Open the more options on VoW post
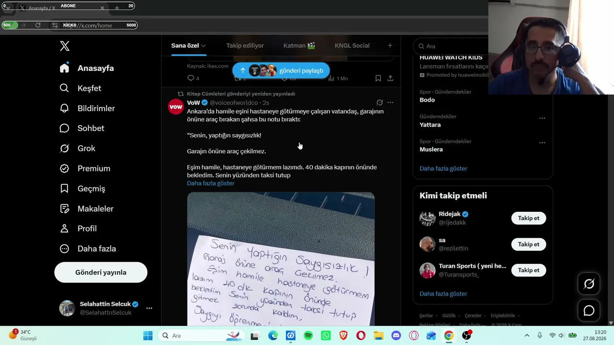 point(390,103)
